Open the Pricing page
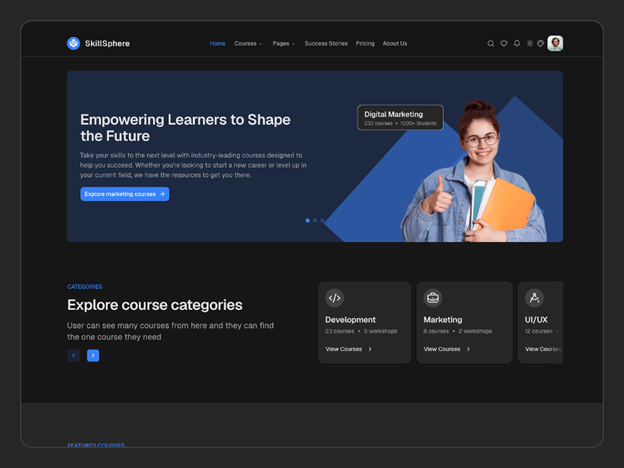Image resolution: width=624 pixels, height=468 pixels. tap(365, 43)
